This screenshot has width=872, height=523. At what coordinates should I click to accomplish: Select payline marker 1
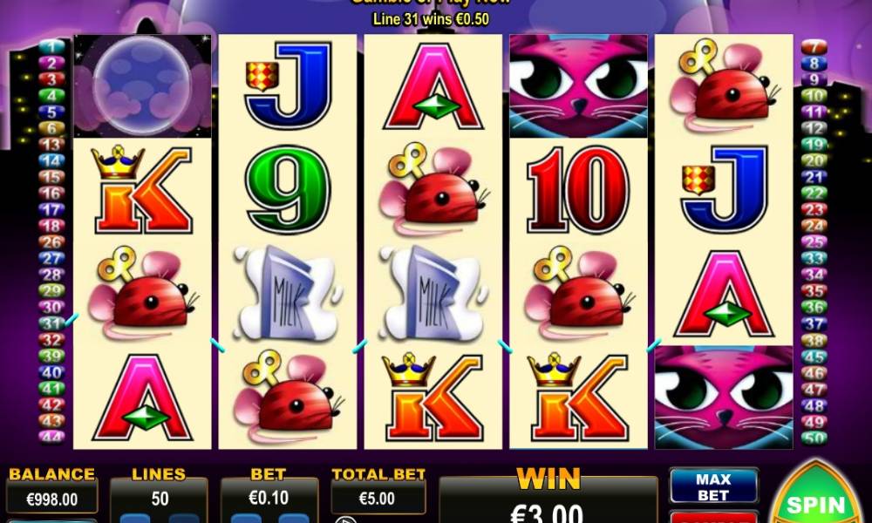tap(51, 47)
